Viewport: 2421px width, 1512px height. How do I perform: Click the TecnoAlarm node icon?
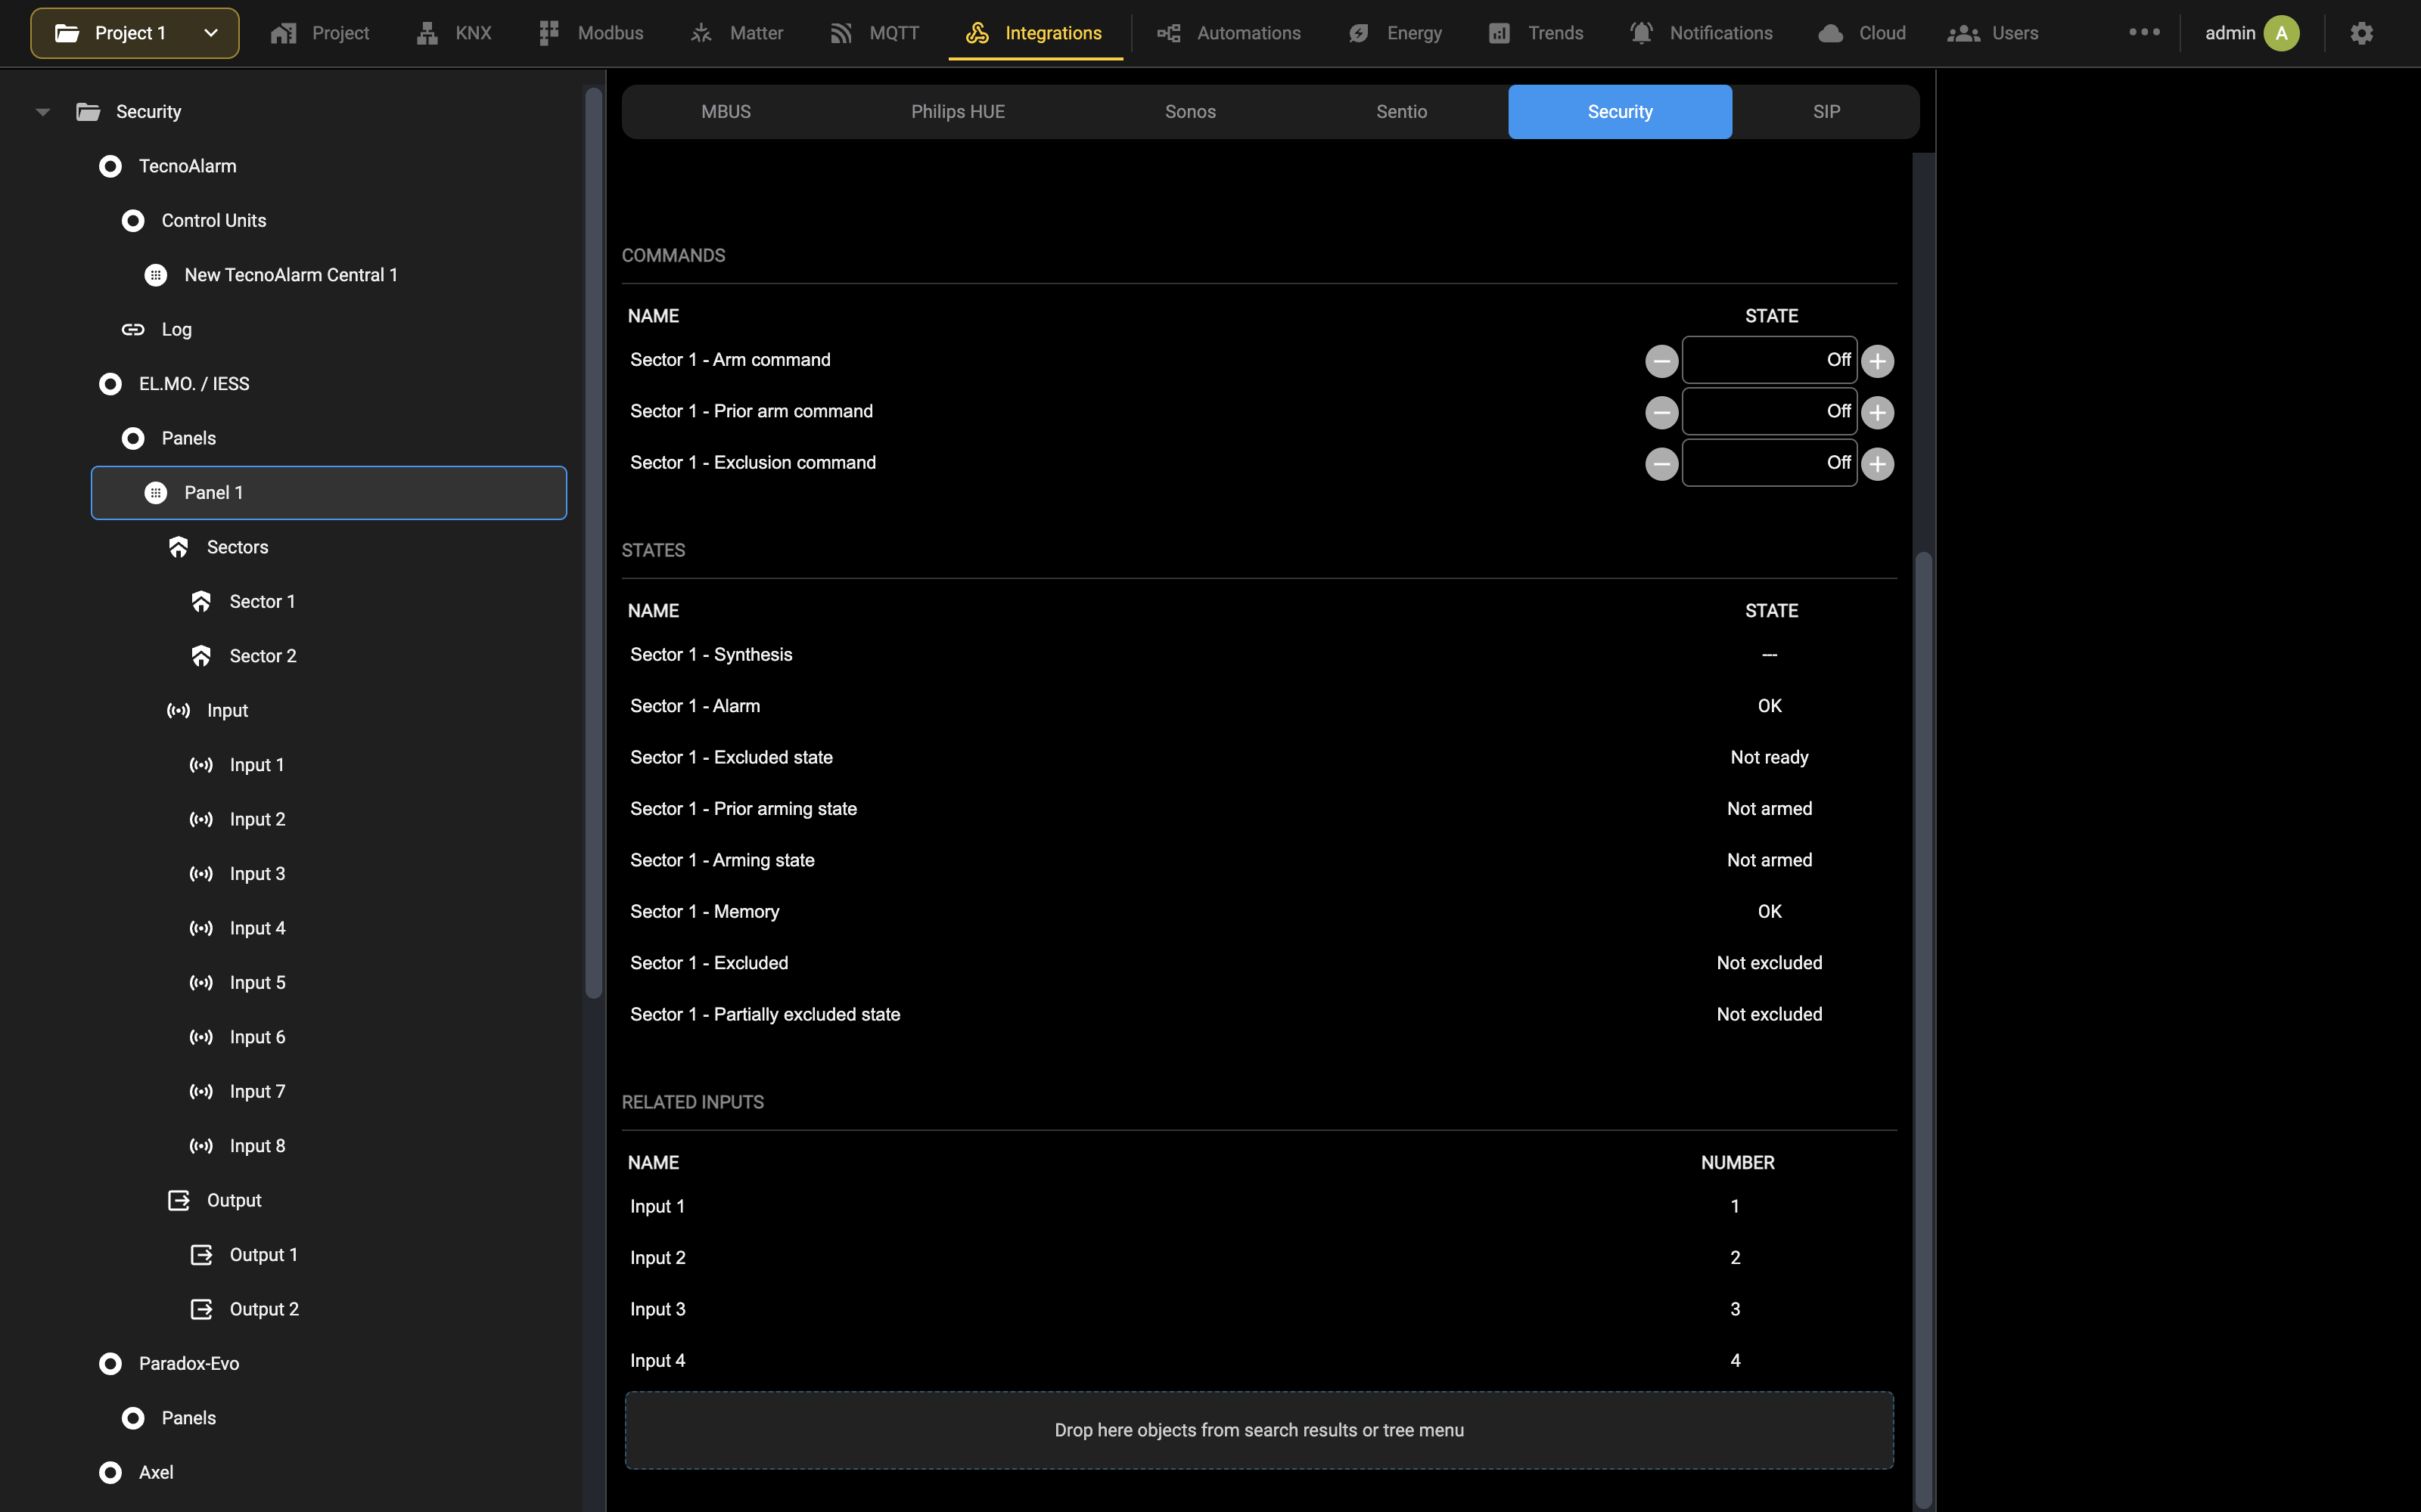point(111,166)
